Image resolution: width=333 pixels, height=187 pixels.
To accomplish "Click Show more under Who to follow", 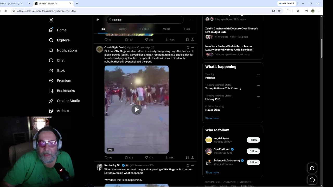I will click(212, 172).
